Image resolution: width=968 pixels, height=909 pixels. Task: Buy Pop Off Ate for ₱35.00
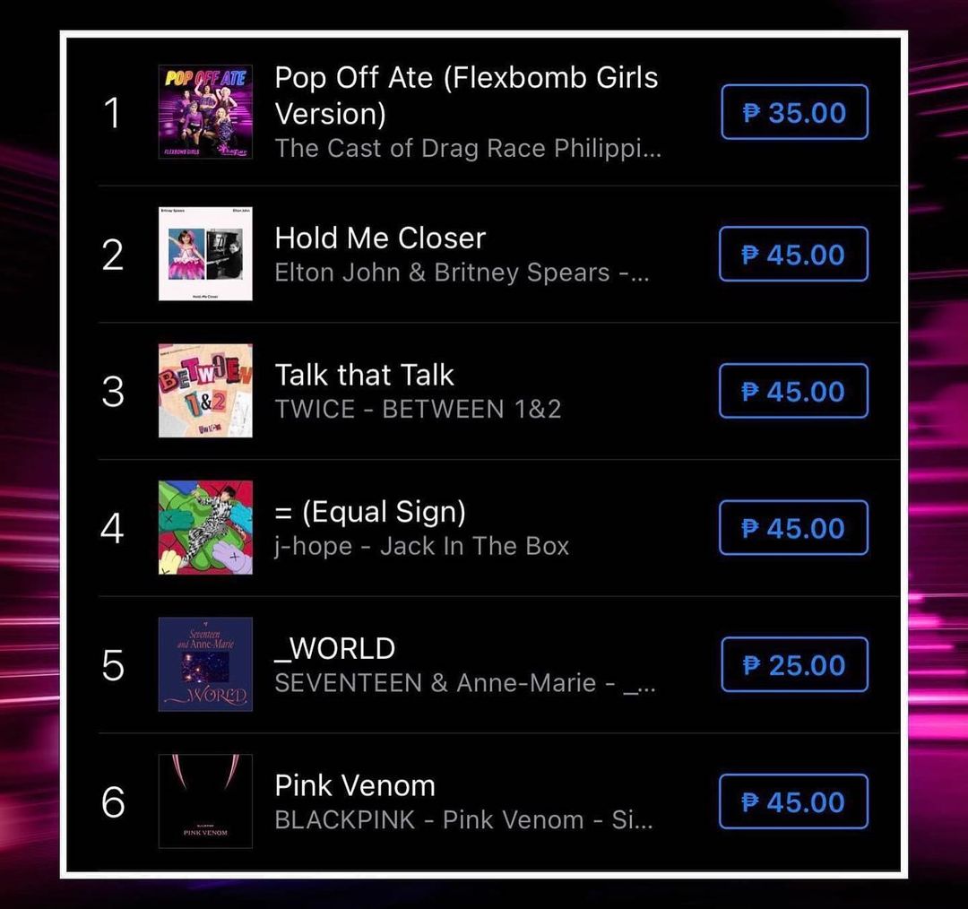point(794,112)
